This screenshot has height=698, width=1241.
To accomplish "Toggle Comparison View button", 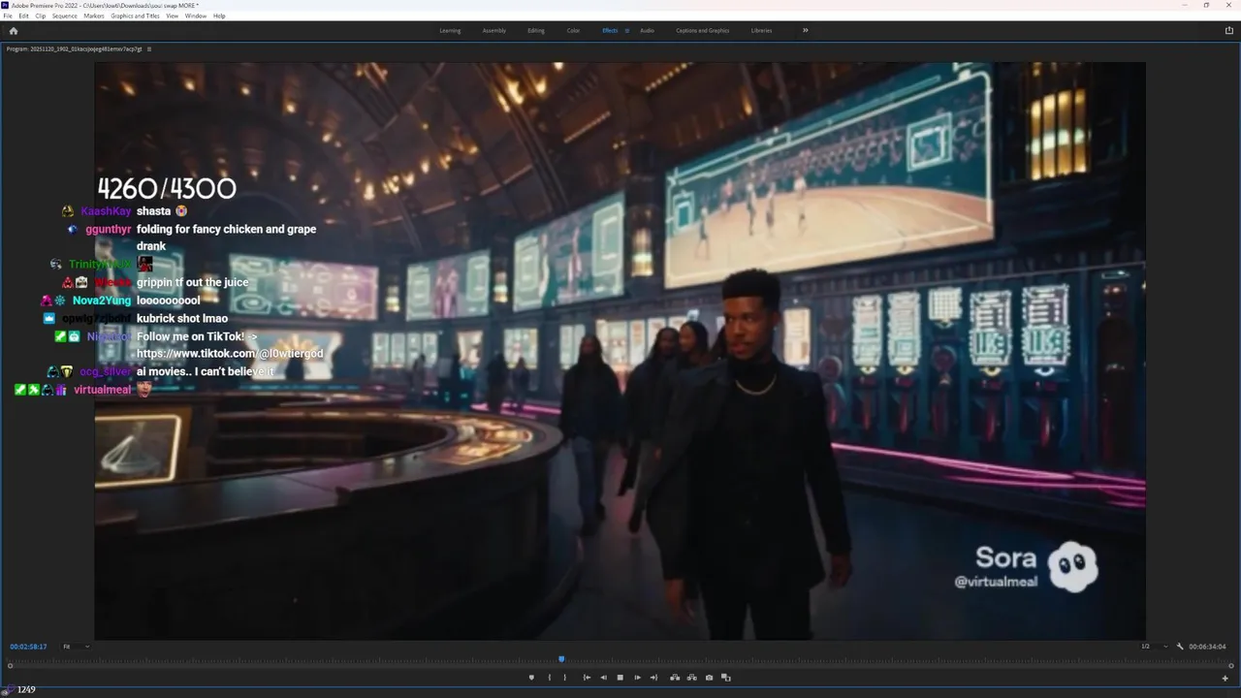I will click(726, 678).
